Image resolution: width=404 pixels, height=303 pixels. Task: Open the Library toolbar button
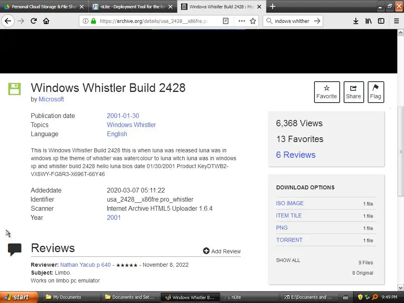pyautogui.click(x=368, y=21)
